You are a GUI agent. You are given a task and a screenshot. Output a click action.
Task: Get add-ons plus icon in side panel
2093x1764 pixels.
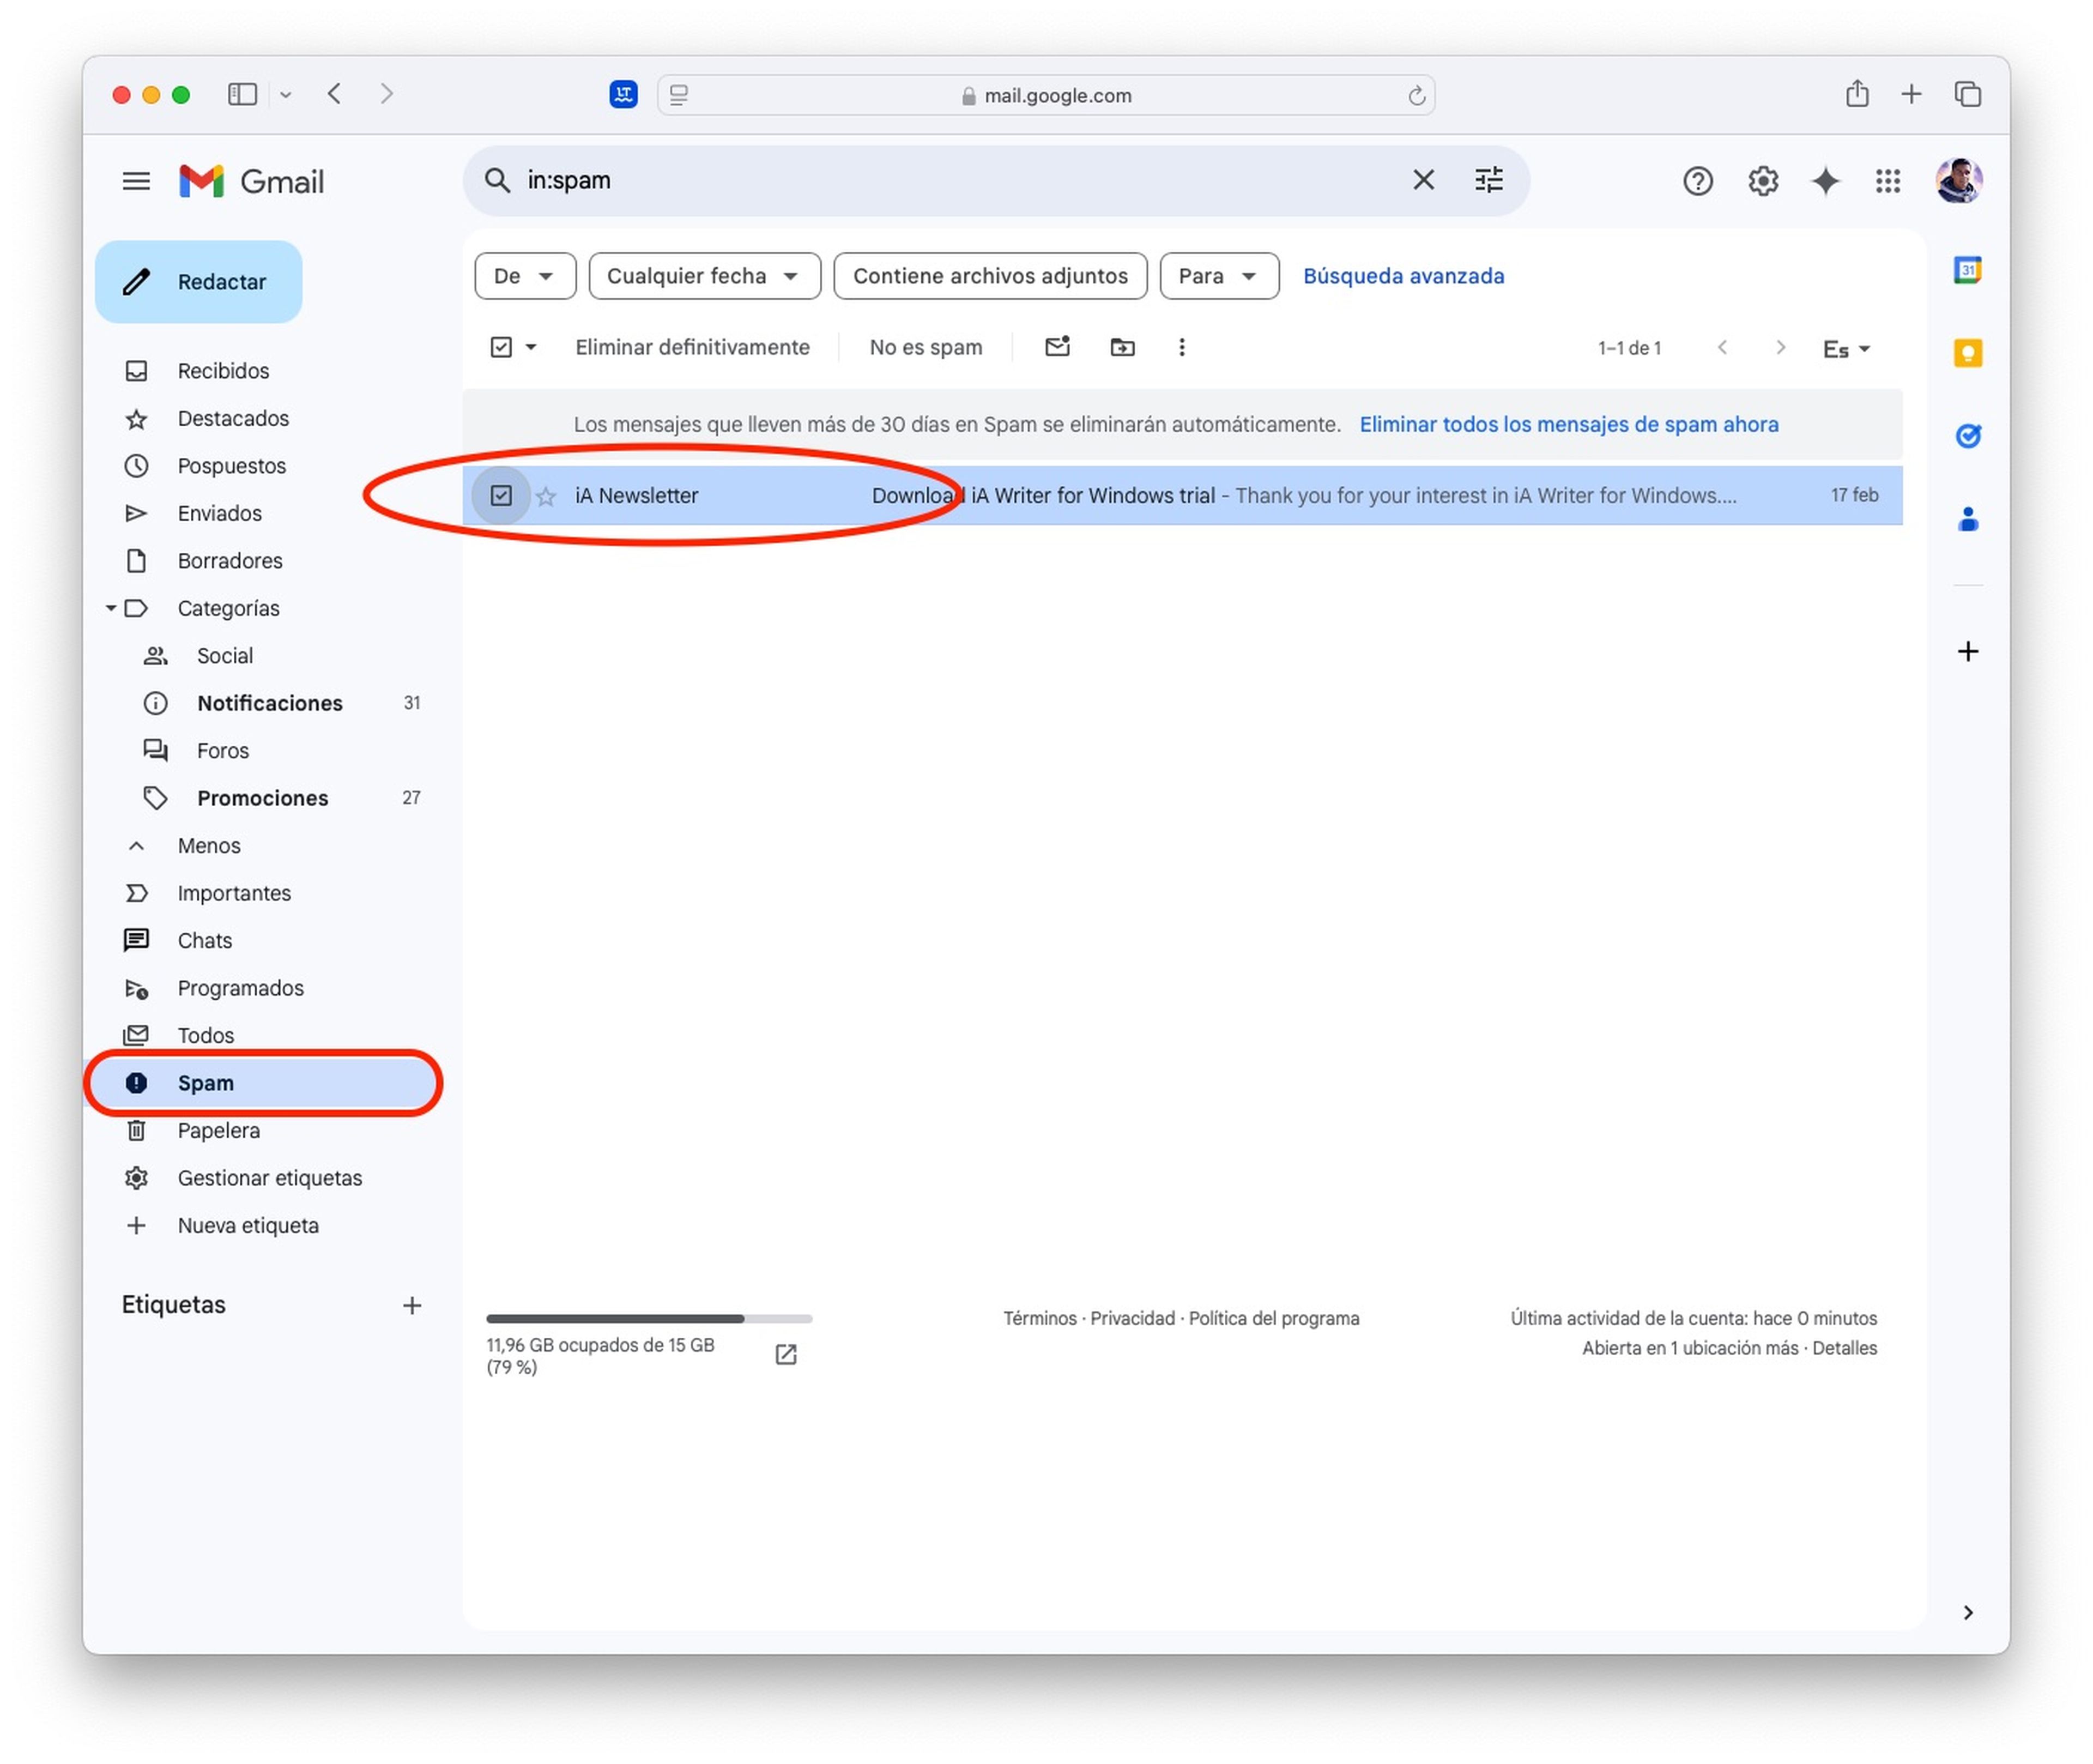point(1967,652)
